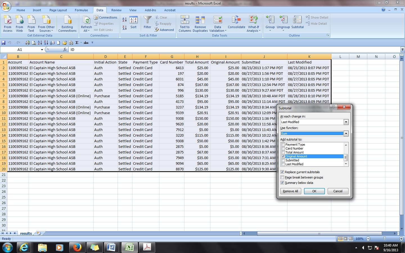Click OK in Subtotal dialog
The width and height of the screenshot is (405, 253).
coord(314,191)
